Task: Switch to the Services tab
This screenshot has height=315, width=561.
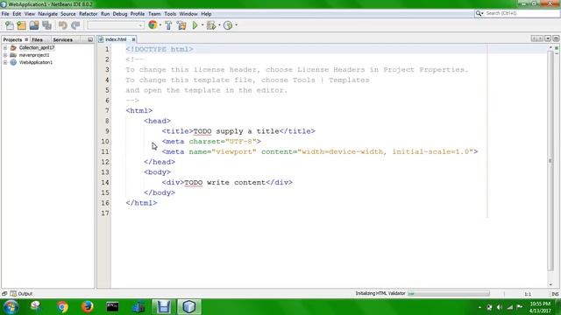Action: click(62, 39)
